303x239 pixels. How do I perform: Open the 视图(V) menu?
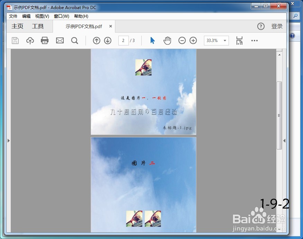coord(42,16)
